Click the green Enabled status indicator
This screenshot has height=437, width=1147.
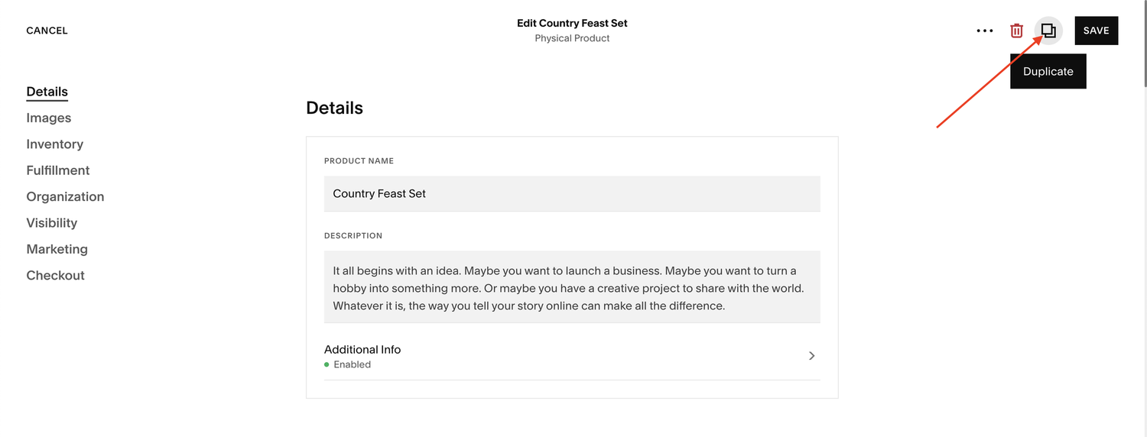(x=327, y=365)
